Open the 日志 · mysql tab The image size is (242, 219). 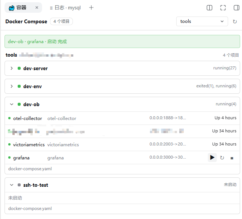pyautogui.click(x=65, y=7)
